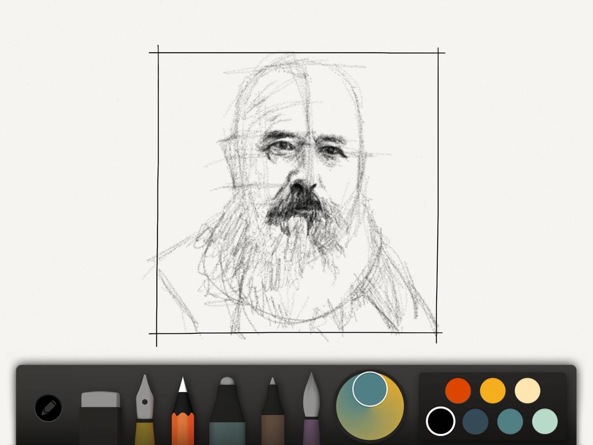Image resolution: width=593 pixels, height=445 pixels.
Task: Tap the teal current-color preview circle
Action: pyautogui.click(x=371, y=389)
